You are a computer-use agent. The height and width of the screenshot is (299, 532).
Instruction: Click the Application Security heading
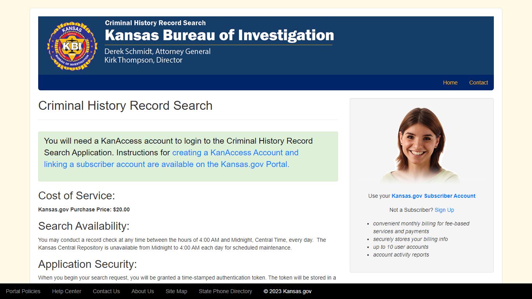point(88,264)
